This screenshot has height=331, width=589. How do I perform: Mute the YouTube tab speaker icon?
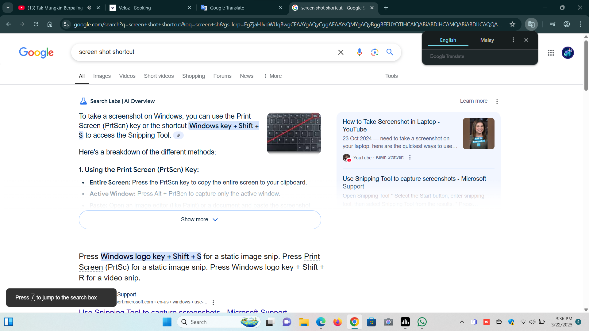click(89, 8)
